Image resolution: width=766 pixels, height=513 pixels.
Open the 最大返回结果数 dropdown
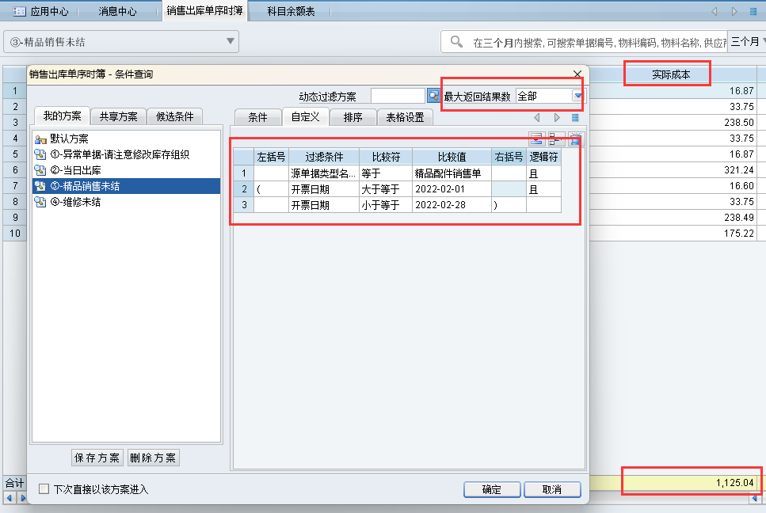pos(577,96)
